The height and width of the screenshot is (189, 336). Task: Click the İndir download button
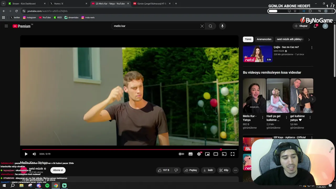[x=208, y=170]
